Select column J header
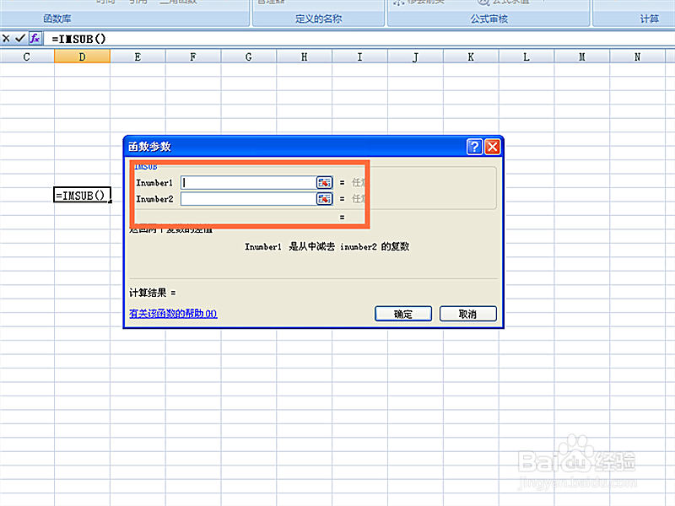The height and width of the screenshot is (506, 675). click(415, 57)
